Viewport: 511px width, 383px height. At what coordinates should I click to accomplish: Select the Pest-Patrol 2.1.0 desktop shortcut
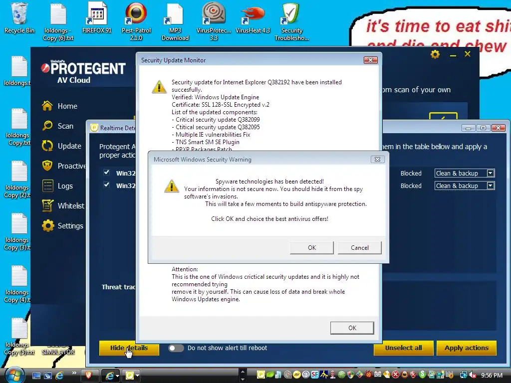point(136,22)
